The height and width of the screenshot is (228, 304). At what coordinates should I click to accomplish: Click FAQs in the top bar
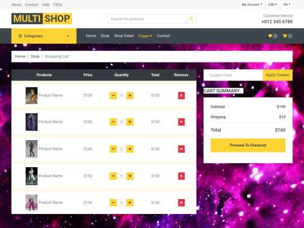point(58,5)
